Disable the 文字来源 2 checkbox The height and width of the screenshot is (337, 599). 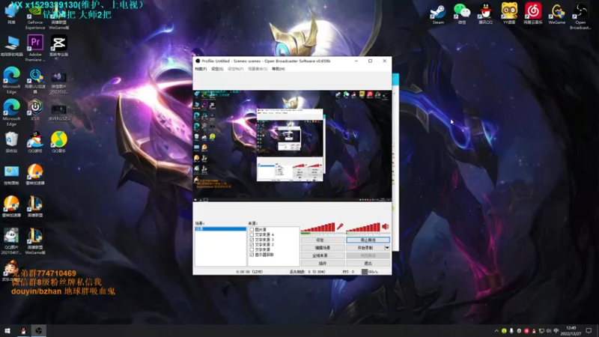[x=252, y=245]
